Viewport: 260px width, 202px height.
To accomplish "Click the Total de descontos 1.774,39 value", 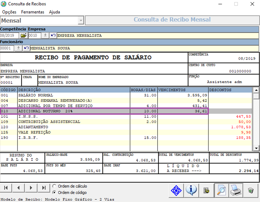I will coord(249,160).
